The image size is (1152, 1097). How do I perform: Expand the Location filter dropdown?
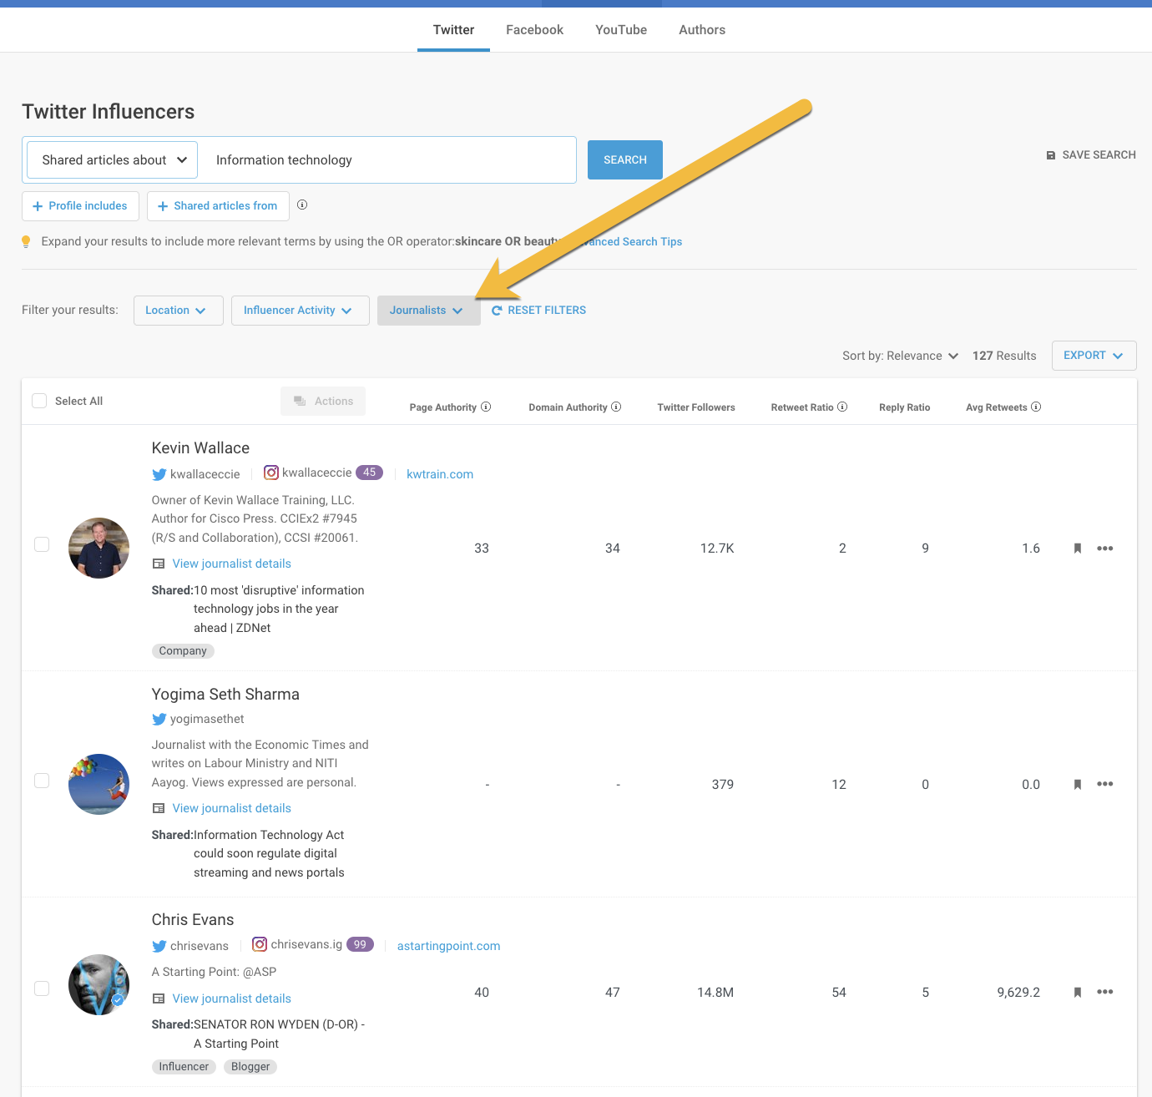(178, 311)
